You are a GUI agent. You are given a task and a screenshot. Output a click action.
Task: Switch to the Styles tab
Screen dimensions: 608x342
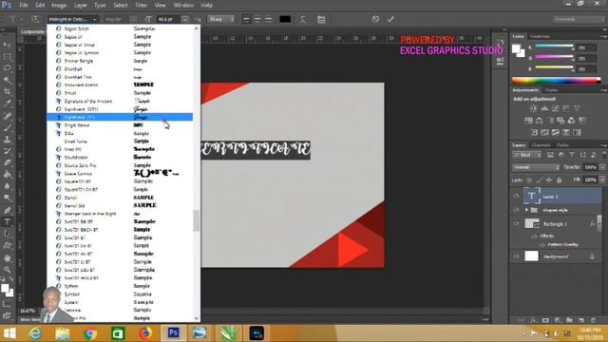tap(551, 90)
